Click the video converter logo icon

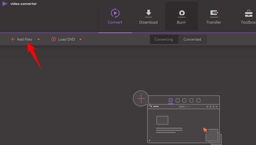point(5,4)
